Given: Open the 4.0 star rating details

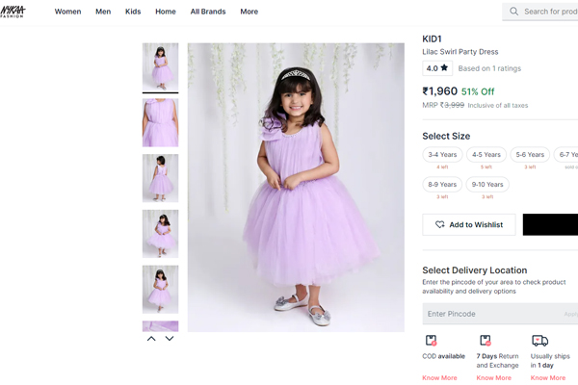Looking at the screenshot, I should (437, 68).
